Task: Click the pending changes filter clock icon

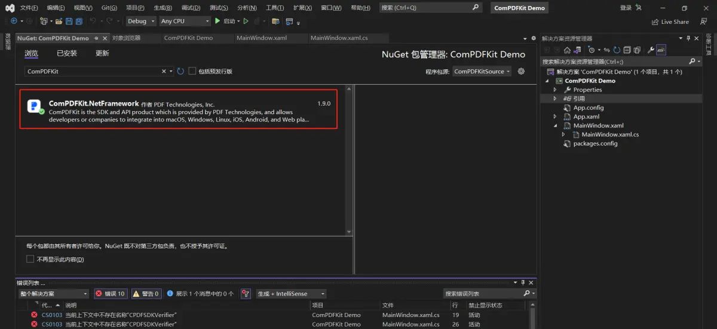Action: 592,50
